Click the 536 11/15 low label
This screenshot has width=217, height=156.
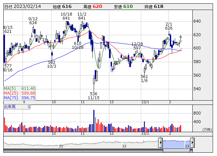pos(94,96)
